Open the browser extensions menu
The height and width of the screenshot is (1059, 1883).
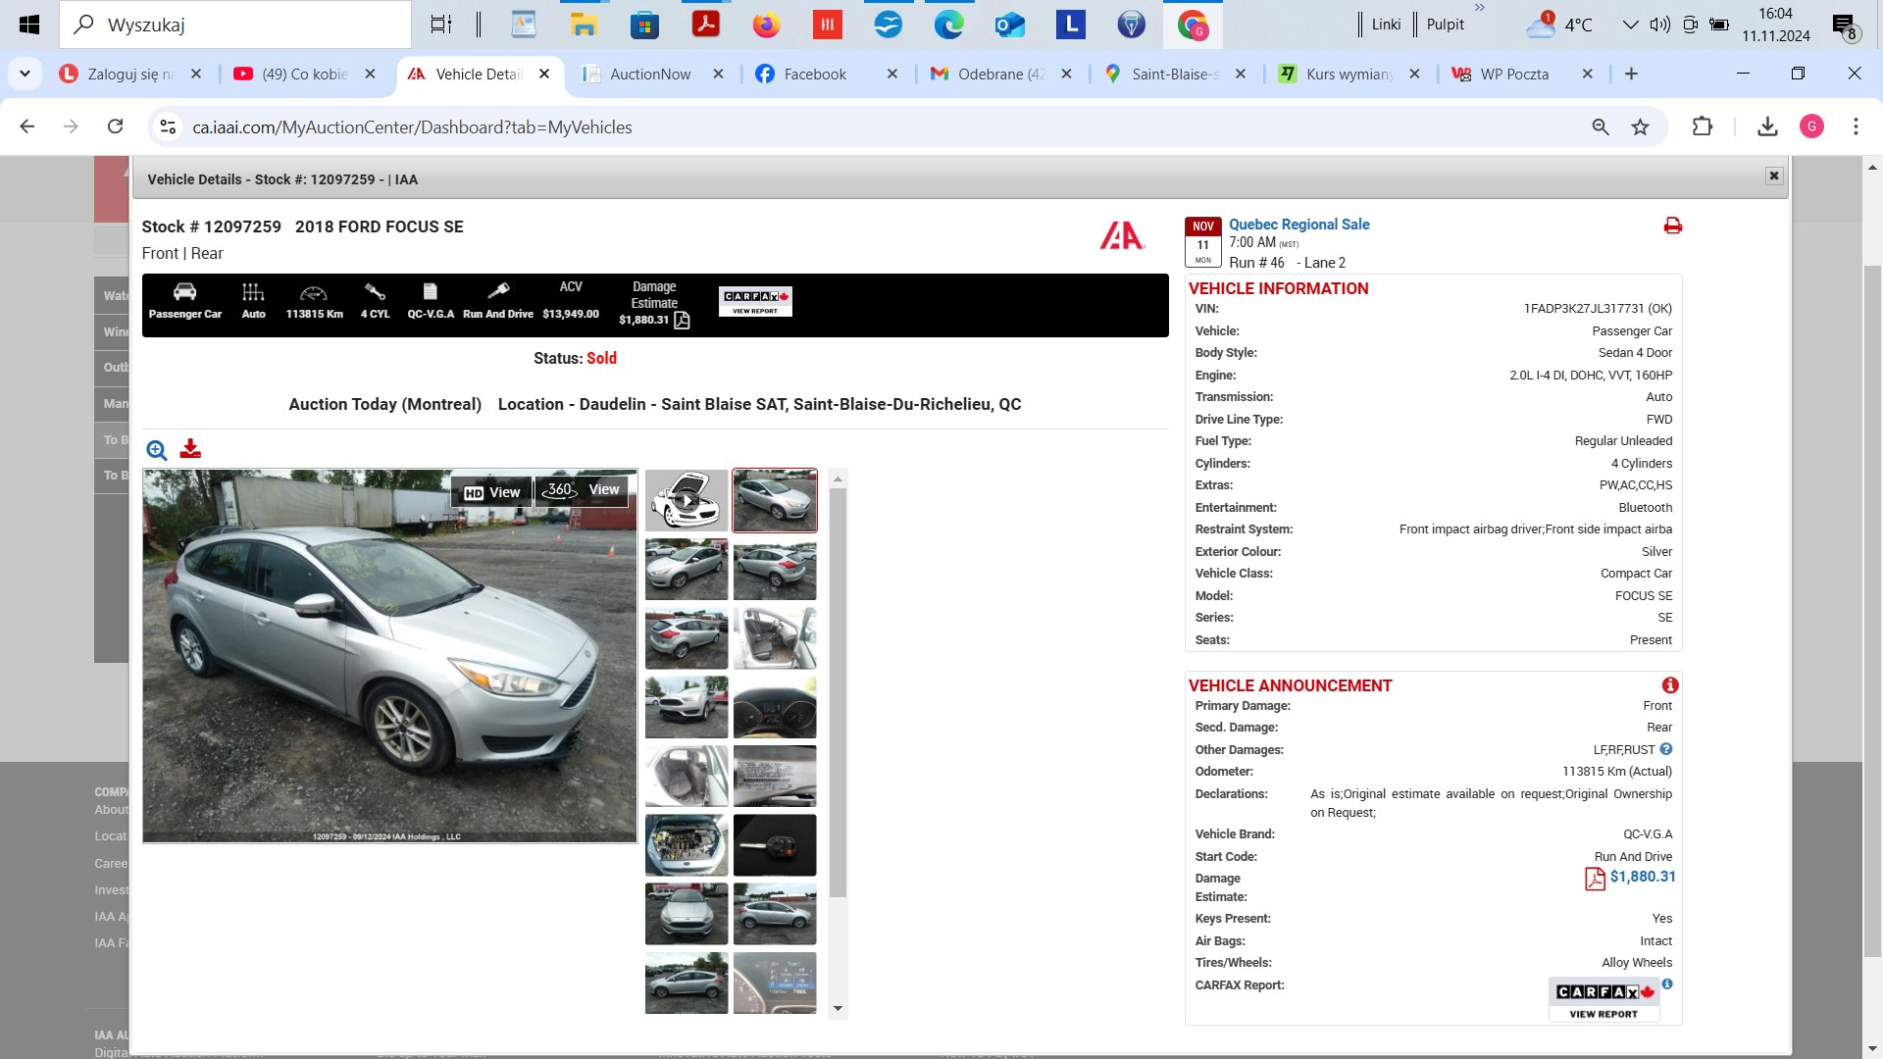(1703, 126)
